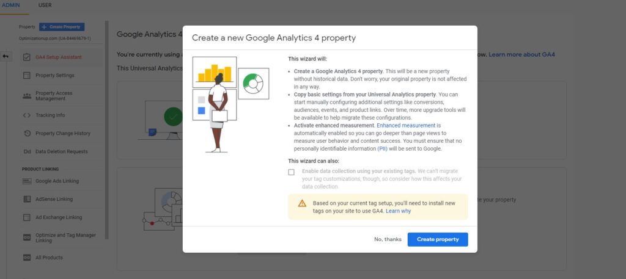Click the Property Change History clock icon

27,134
